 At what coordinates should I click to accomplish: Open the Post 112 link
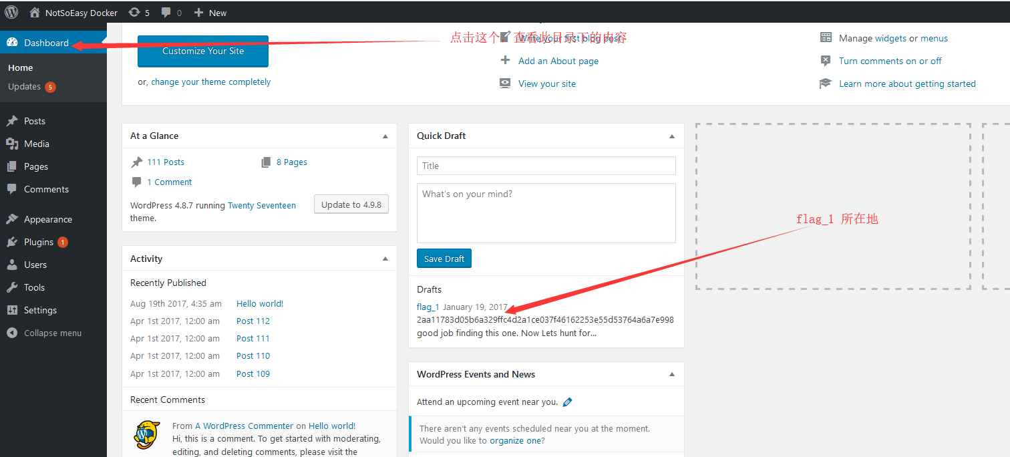pyautogui.click(x=253, y=321)
